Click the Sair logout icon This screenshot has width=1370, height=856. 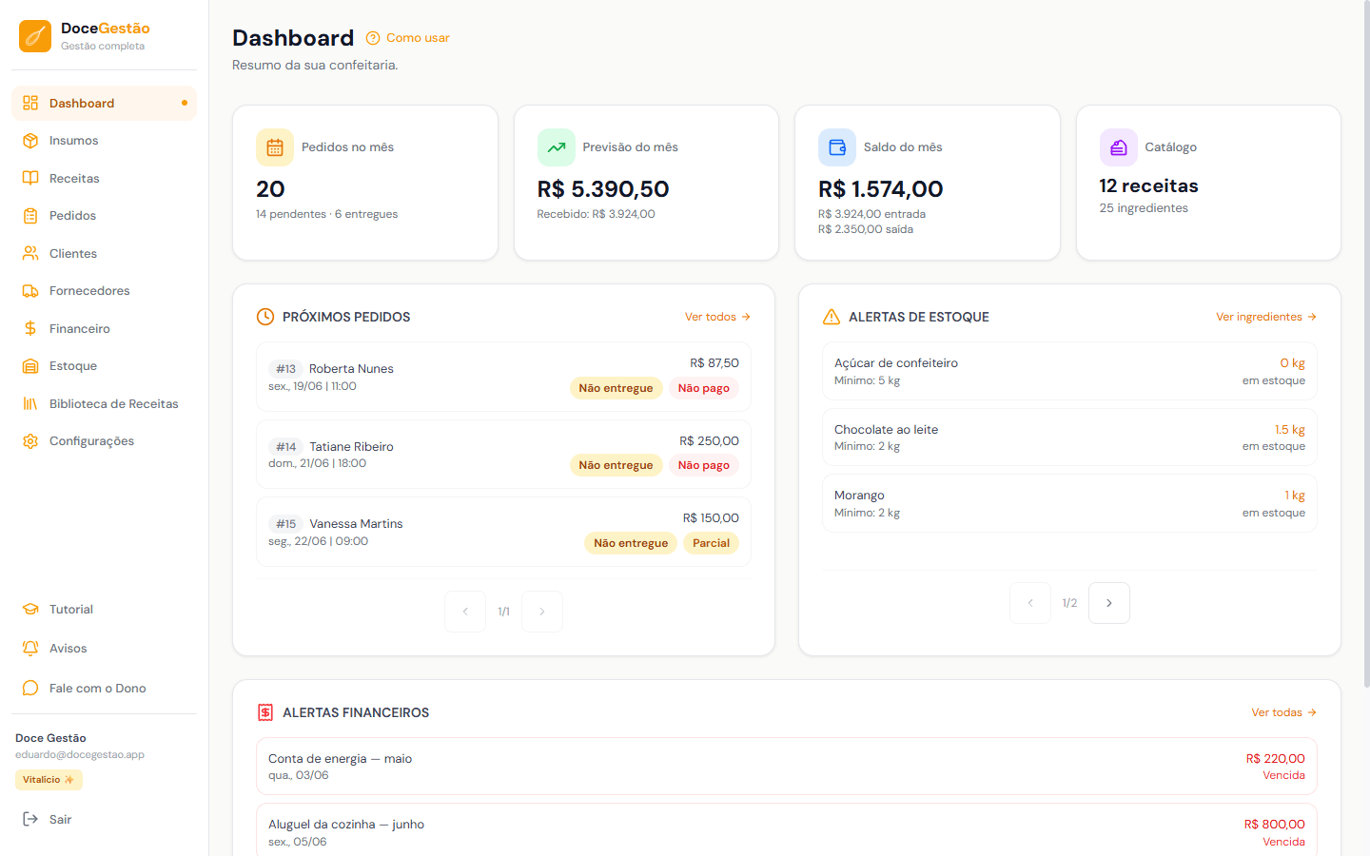point(30,819)
